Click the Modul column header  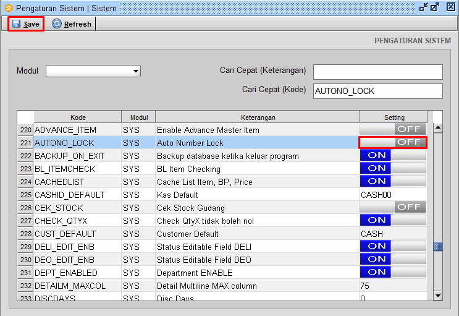point(139,117)
